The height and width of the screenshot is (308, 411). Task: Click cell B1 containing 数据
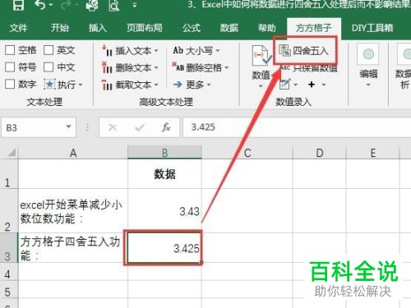[164, 174]
